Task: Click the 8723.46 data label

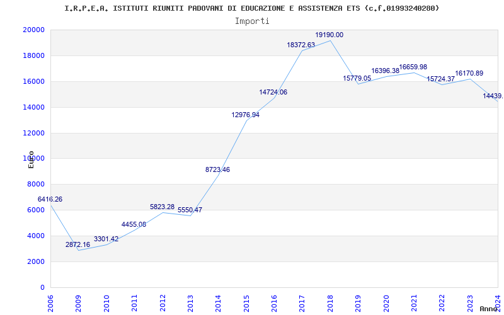Action: 217,169
